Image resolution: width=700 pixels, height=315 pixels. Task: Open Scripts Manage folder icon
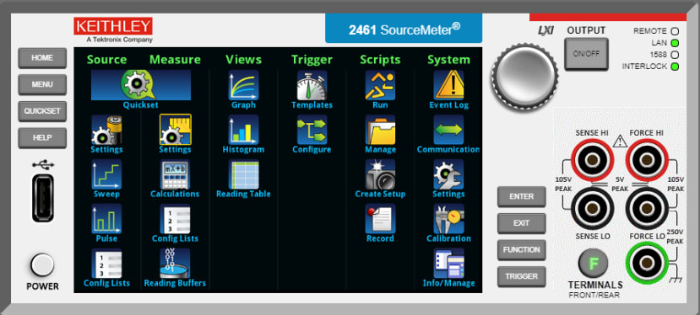point(380,130)
